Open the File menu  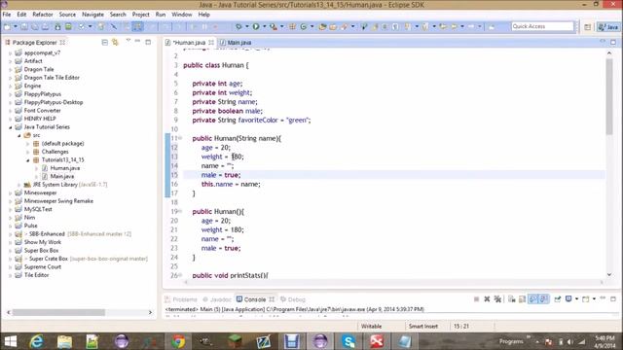pyautogui.click(x=7, y=15)
